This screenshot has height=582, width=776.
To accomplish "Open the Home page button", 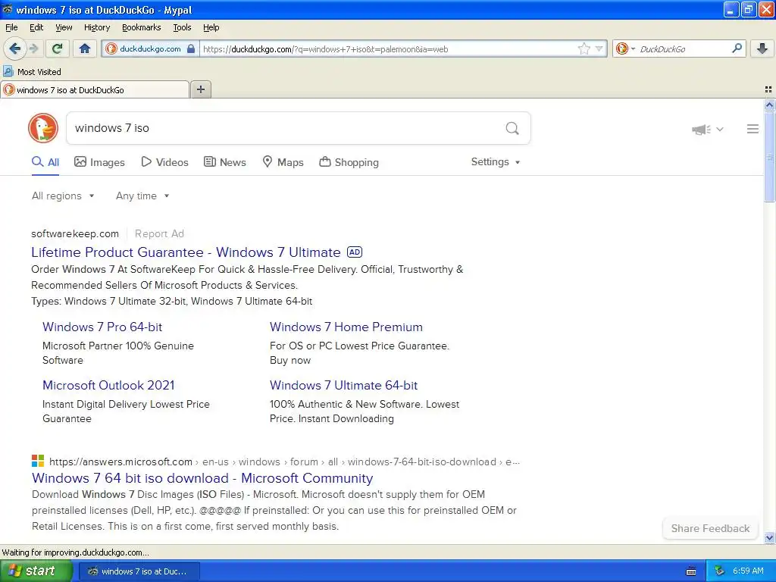I will click(85, 48).
